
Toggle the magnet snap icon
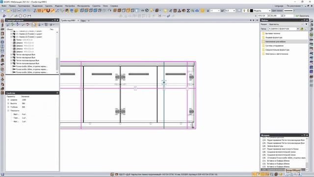48,11
